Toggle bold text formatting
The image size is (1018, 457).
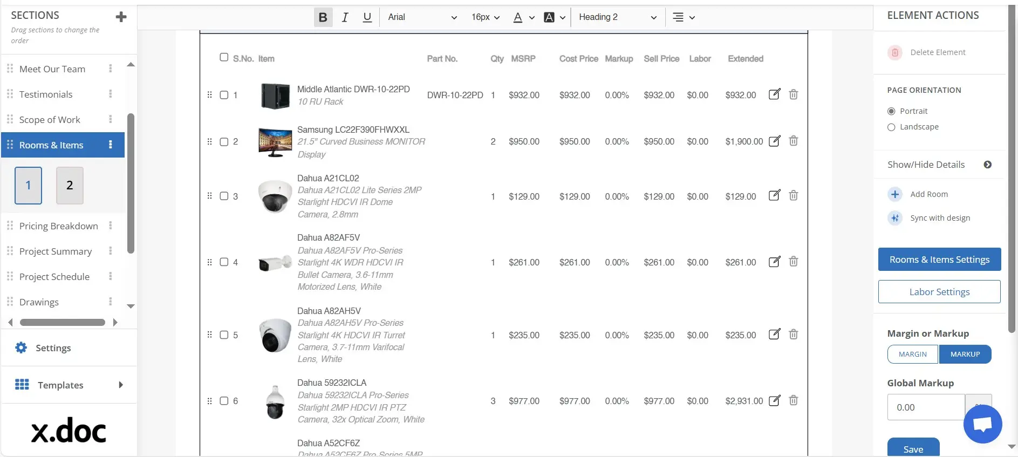323,17
